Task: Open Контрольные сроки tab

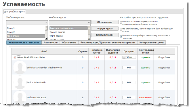Action: [151, 43]
